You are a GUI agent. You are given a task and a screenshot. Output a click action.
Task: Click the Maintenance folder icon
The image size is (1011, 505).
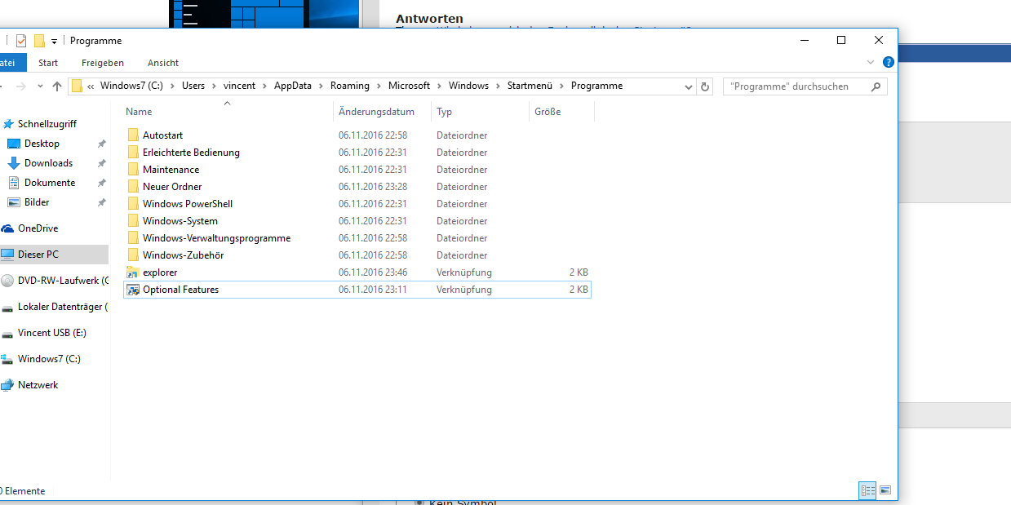click(133, 170)
